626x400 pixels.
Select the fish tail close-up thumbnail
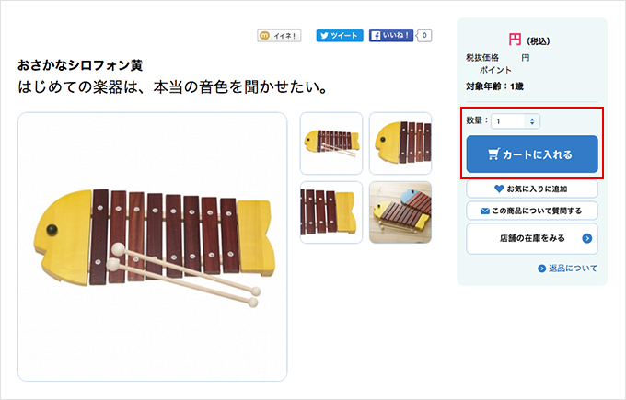(x=331, y=212)
